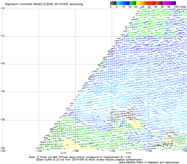Screen dimensions: 187x164
Task: Click the cyan 5-10 knots legend color
Action: [x=120, y=3]
